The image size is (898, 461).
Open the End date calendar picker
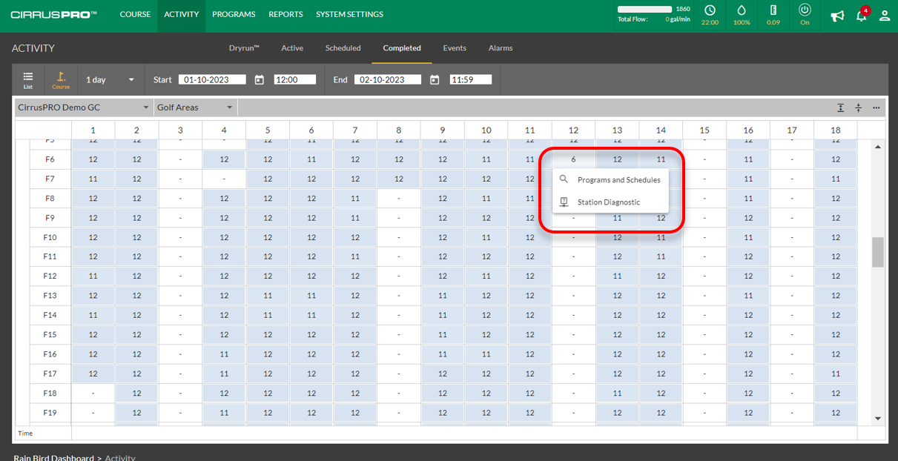click(x=435, y=80)
